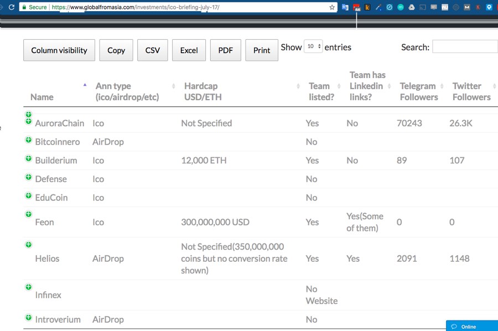The image size is (498, 331).
Task: Expand the Bitcoinnero row with green plus
Action: [29, 140]
